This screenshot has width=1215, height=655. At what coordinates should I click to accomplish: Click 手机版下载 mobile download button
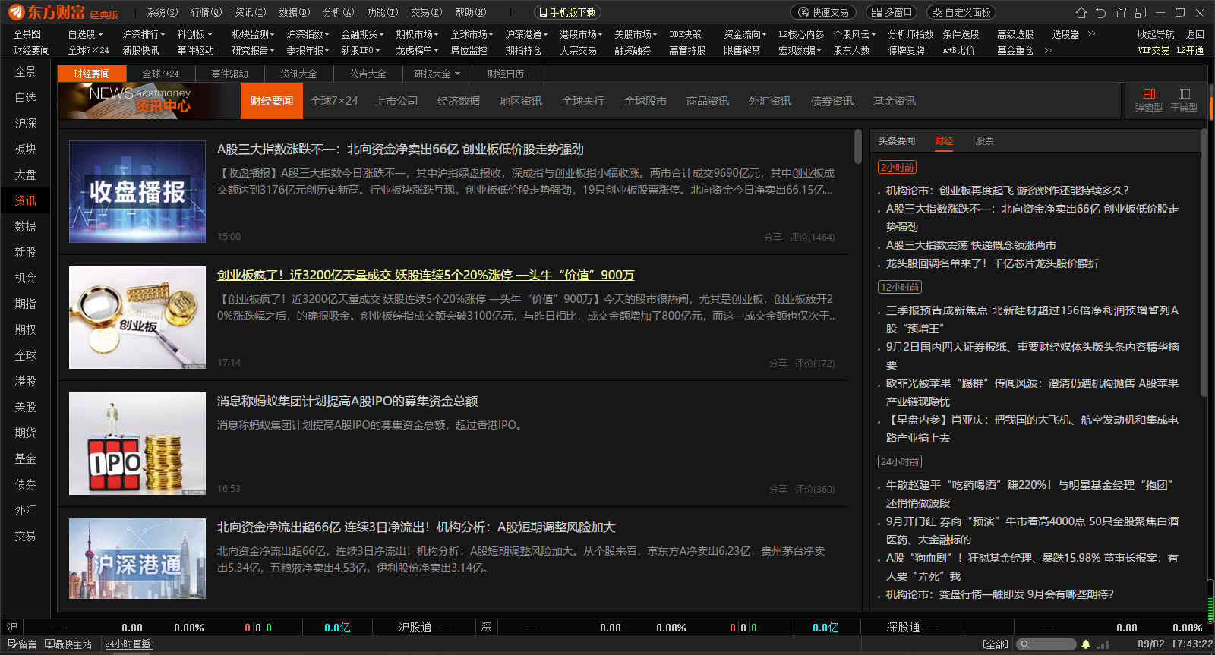[x=567, y=12]
